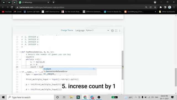The image size is (177, 100).
Task: Open volume control in system tray
Action: coord(152,97)
